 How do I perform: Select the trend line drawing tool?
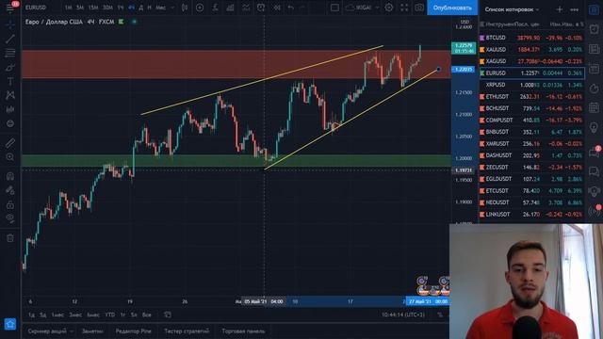click(x=10, y=39)
